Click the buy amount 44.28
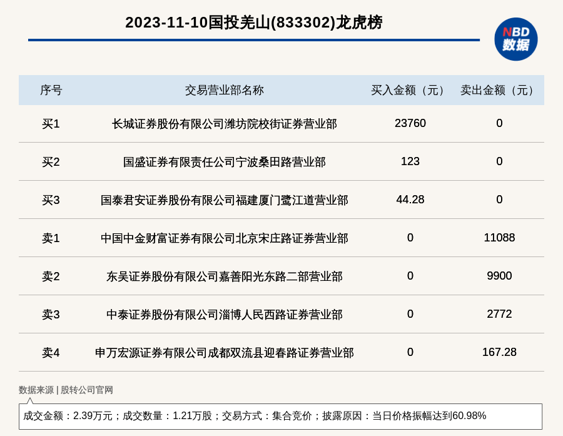The width and height of the screenshot is (563, 436). (x=410, y=200)
